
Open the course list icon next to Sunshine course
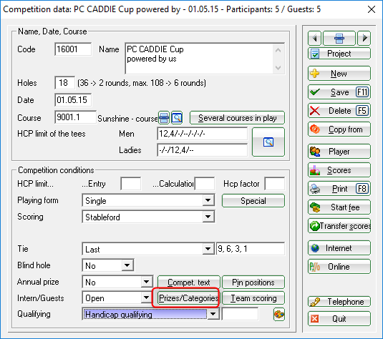click(164, 118)
